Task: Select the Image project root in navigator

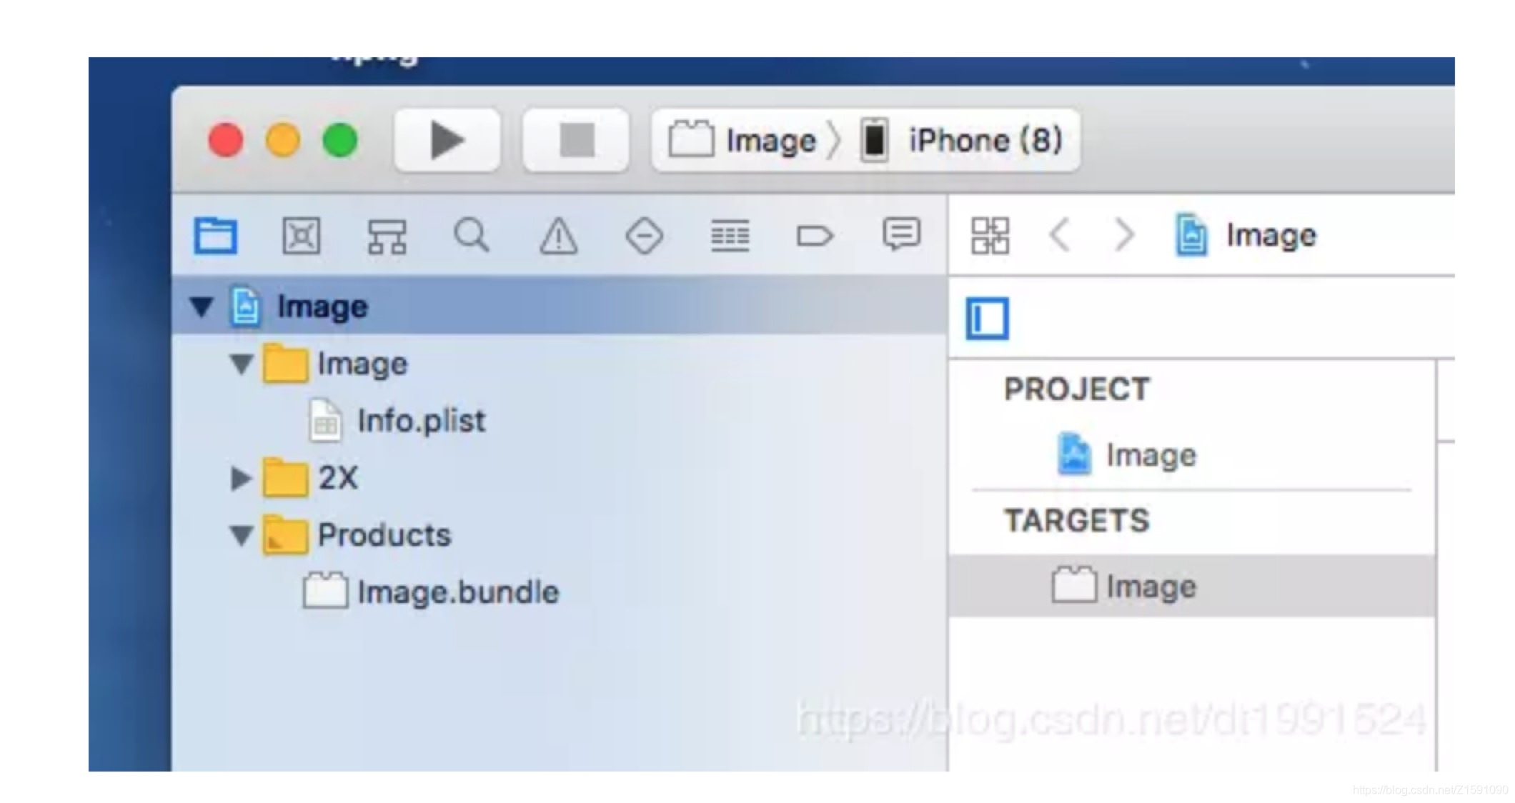Action: 560,306
